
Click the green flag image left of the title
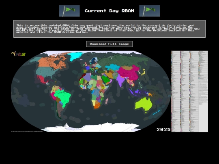point(69,11)
